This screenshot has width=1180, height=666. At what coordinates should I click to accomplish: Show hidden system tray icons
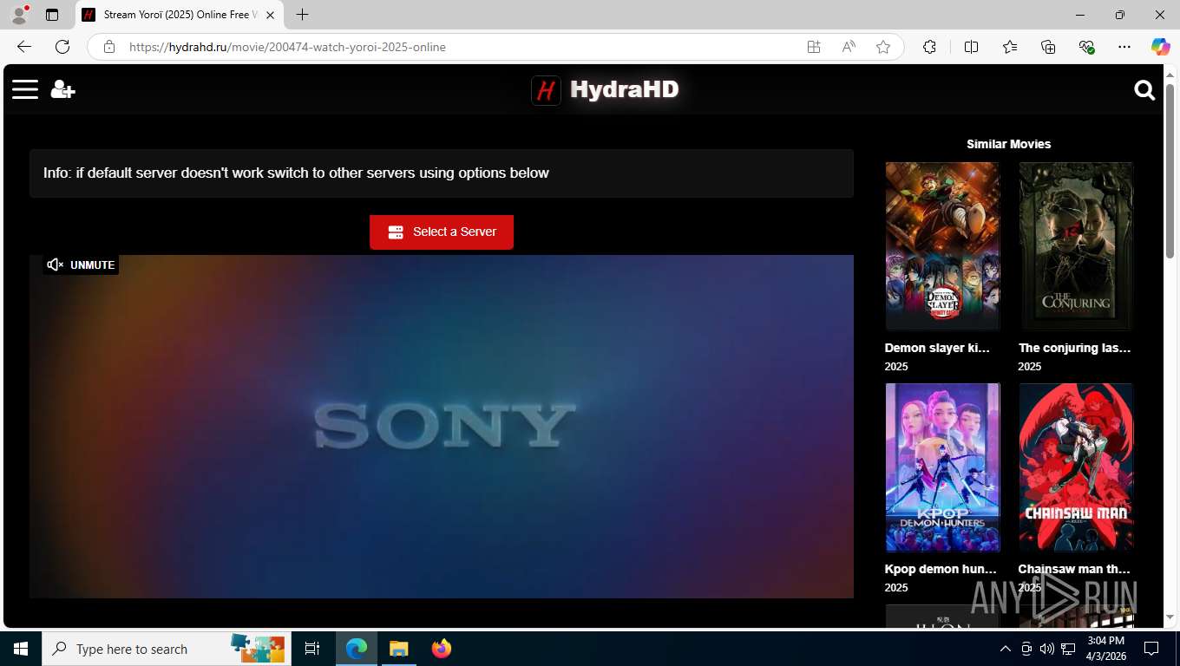point(1006,649)
